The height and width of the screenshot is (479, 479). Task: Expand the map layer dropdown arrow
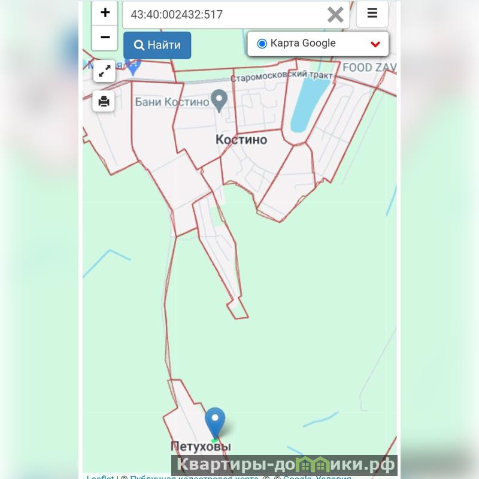point(375,44)
